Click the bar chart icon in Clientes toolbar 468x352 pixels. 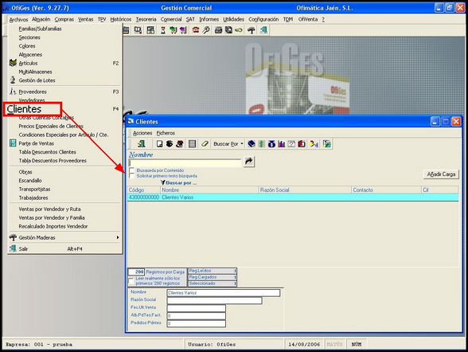click(x=282, y=144)
